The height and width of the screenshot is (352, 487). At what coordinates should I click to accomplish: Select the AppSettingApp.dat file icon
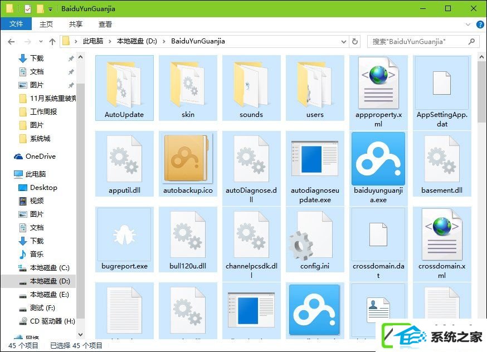pyautogui.click(x=442, y=83)
